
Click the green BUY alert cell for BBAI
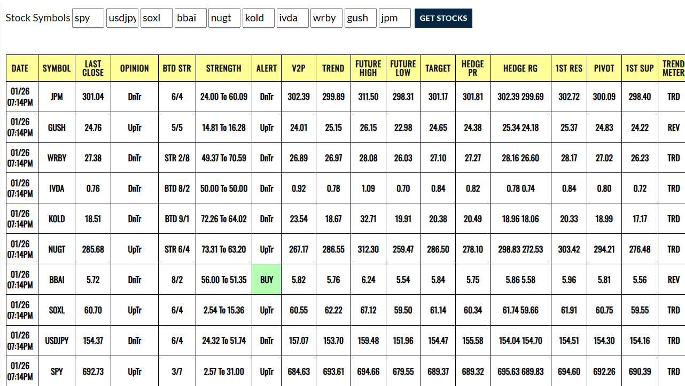click(267, 280)
